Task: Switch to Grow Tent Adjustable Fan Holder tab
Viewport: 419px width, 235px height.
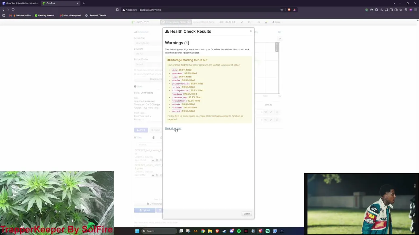Action: pos(20,3)
